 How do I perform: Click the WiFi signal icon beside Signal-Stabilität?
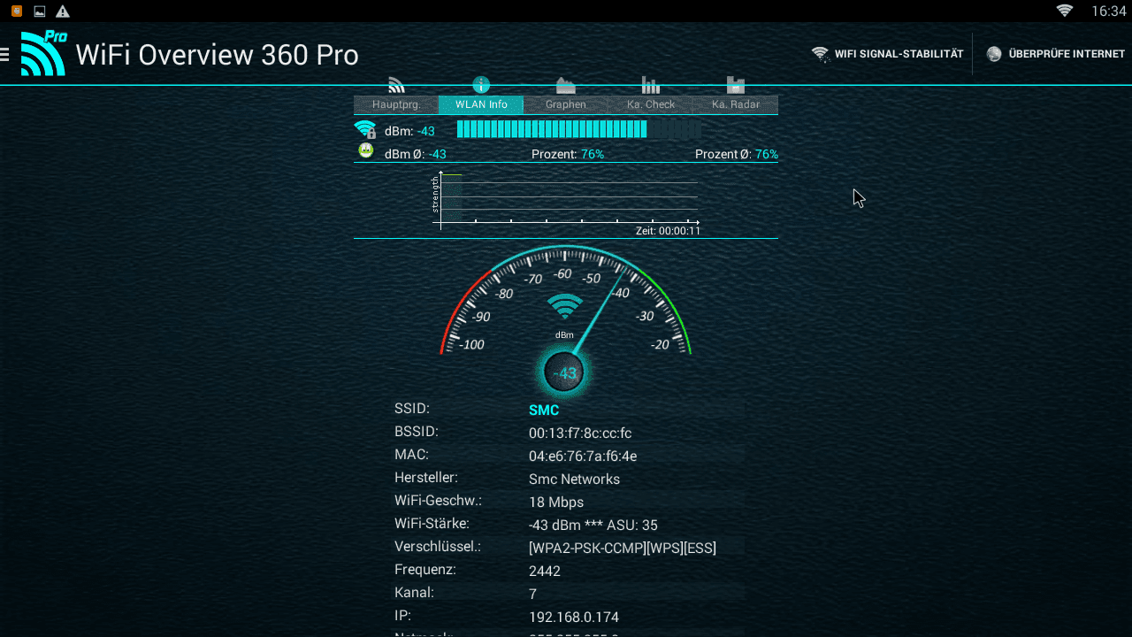[x=820, y=54]
